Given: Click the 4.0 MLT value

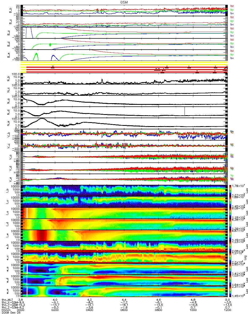Looking at the screenshot, I should pos(55,300).
